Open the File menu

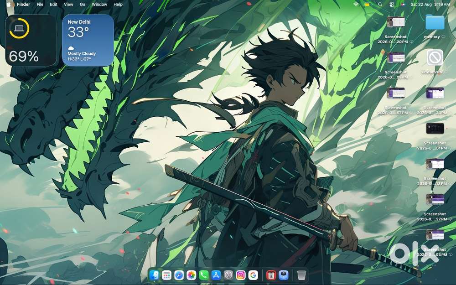pos(40,5)
